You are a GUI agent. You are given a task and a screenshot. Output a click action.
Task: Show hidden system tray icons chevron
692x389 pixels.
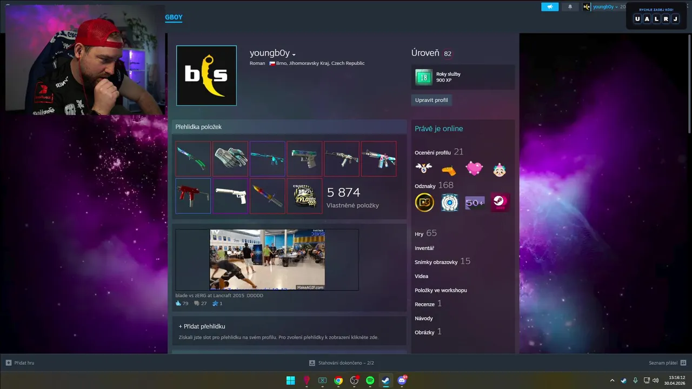click(x=612, y=380)
